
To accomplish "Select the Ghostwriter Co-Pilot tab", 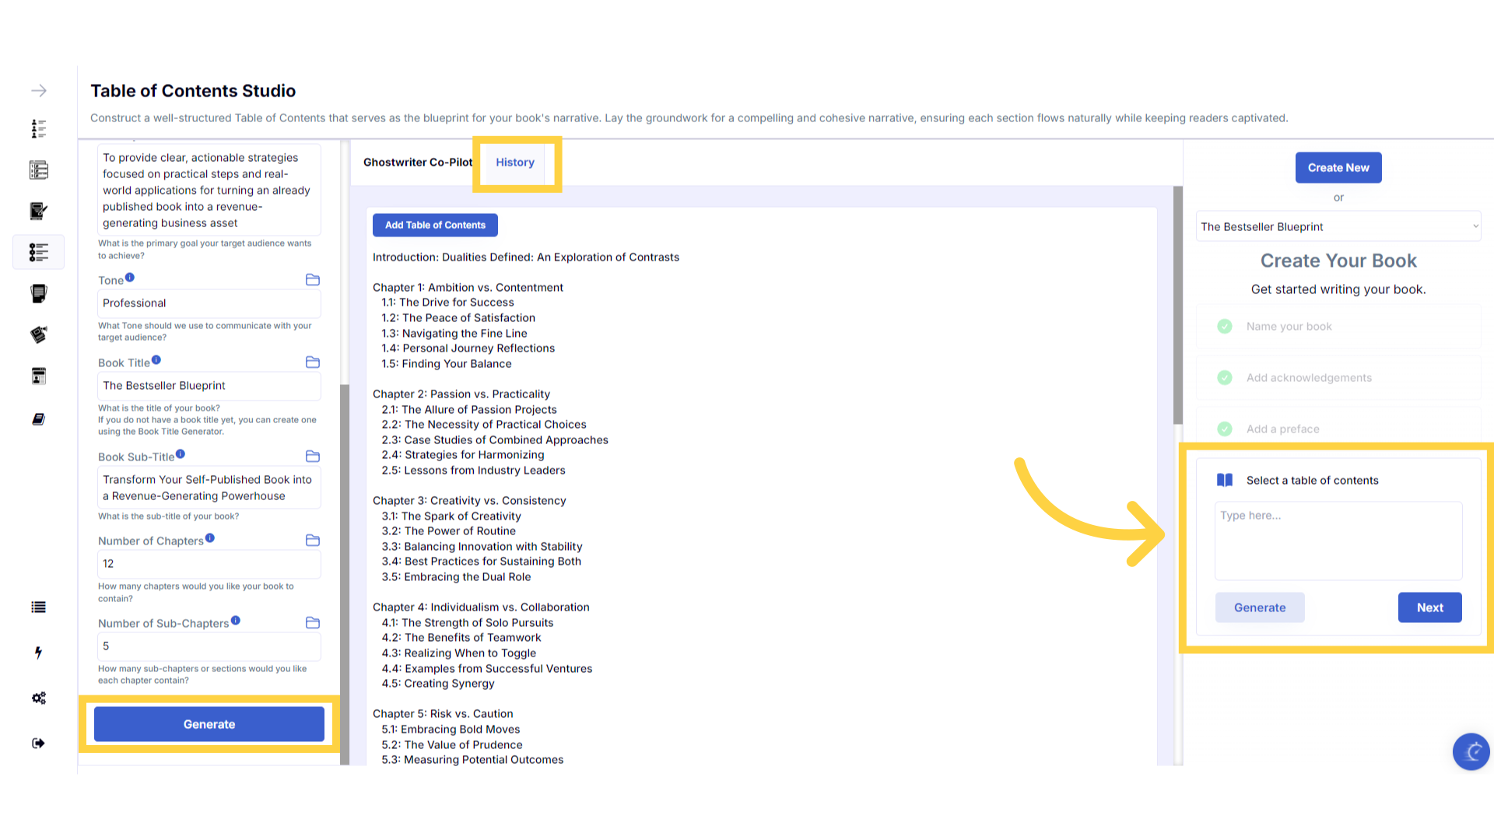I will click(x=418, y=163).
